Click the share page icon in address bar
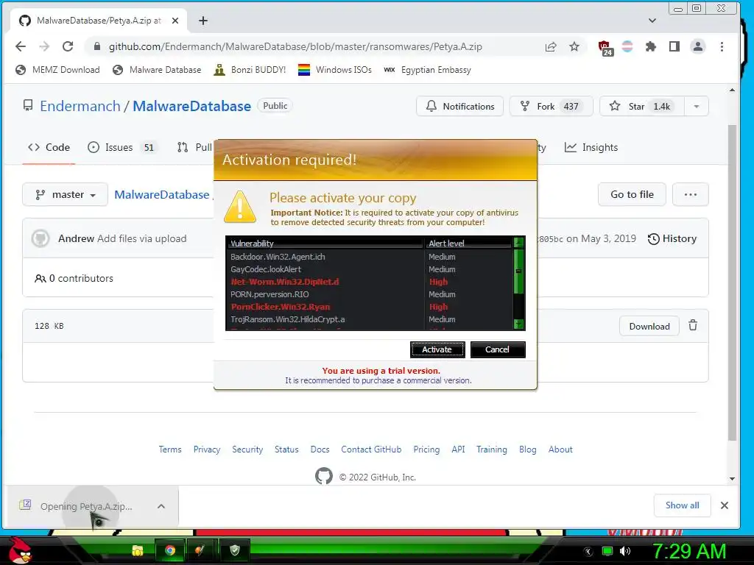Image resolution: width=754 pixels, height=565 pixels. click(x=551, y=46)
